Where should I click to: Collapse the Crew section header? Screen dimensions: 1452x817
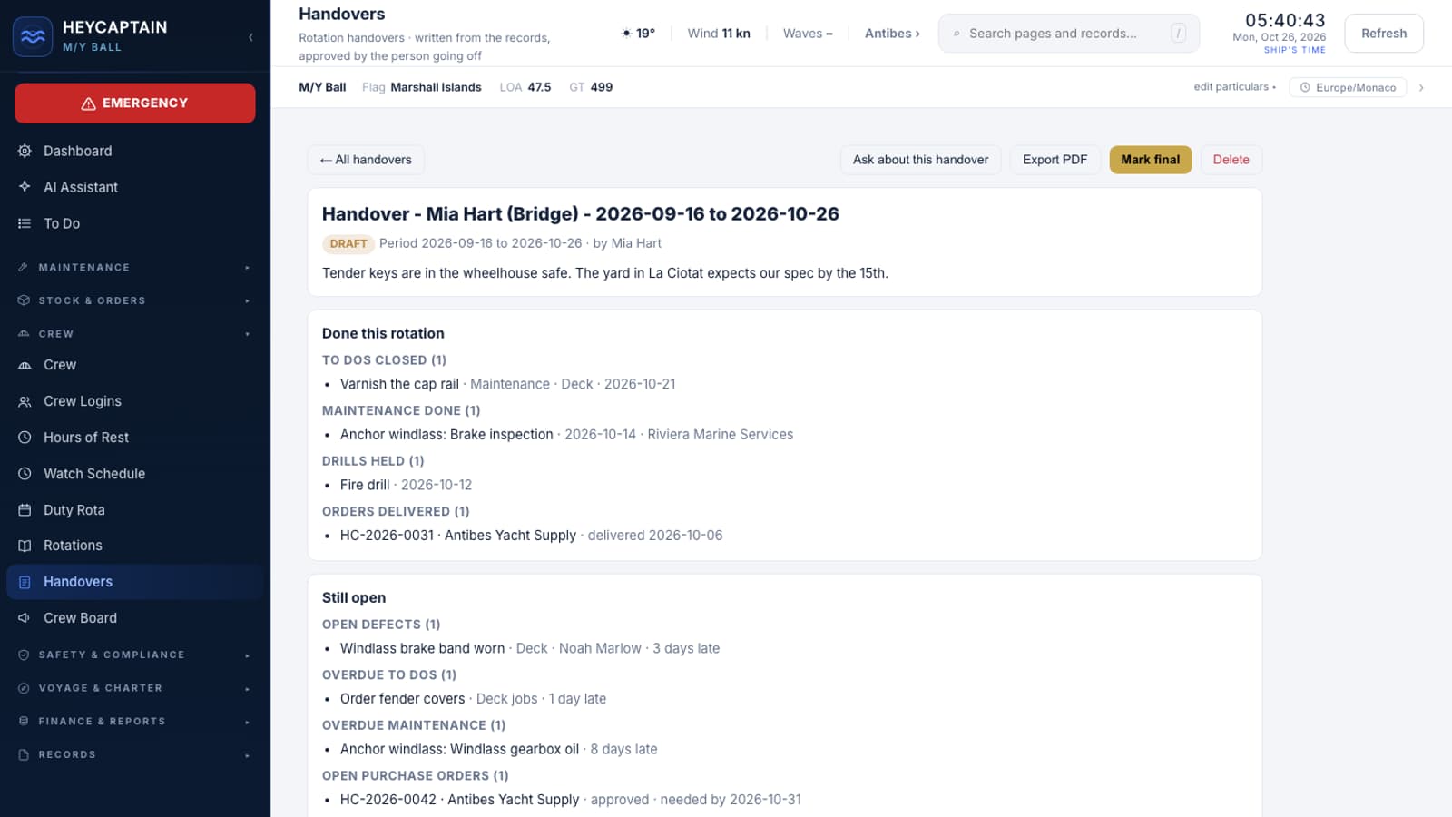tap(134, 334)
